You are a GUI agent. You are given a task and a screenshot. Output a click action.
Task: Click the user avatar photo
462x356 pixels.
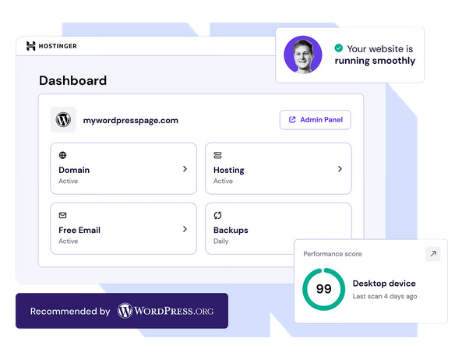pyautogui.click(x=302, y=55)
